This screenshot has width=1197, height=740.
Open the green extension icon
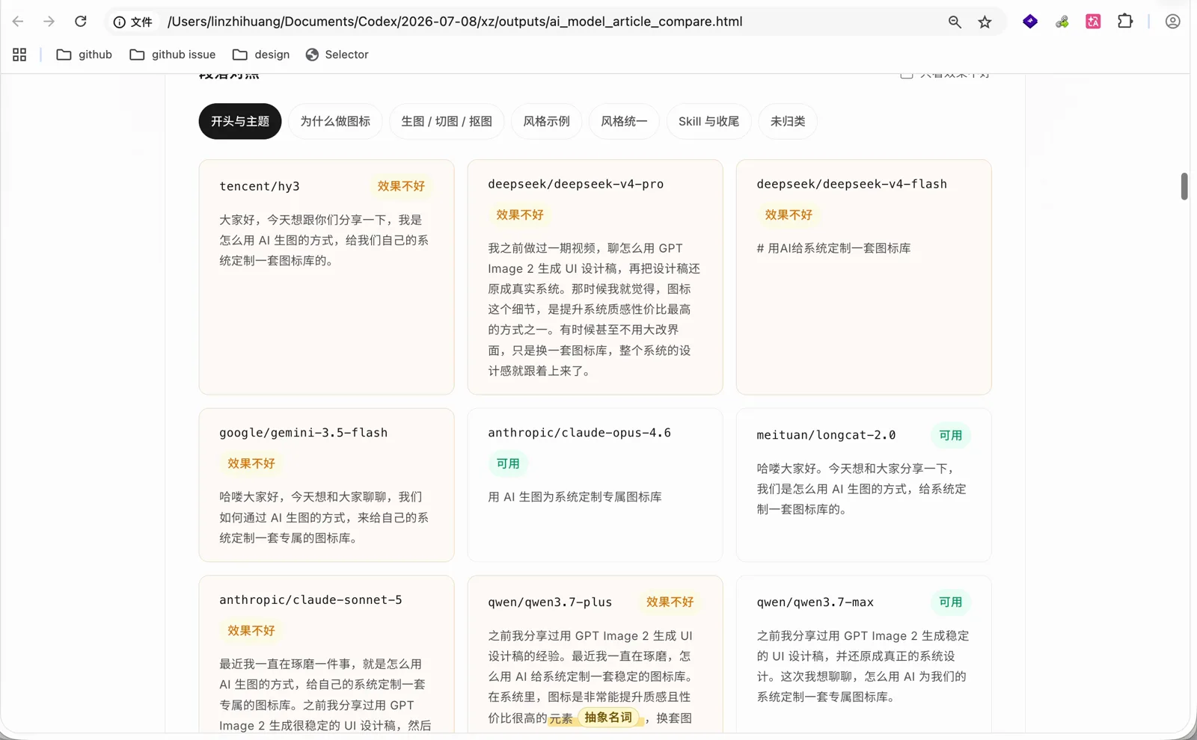tap(1062, 22)
